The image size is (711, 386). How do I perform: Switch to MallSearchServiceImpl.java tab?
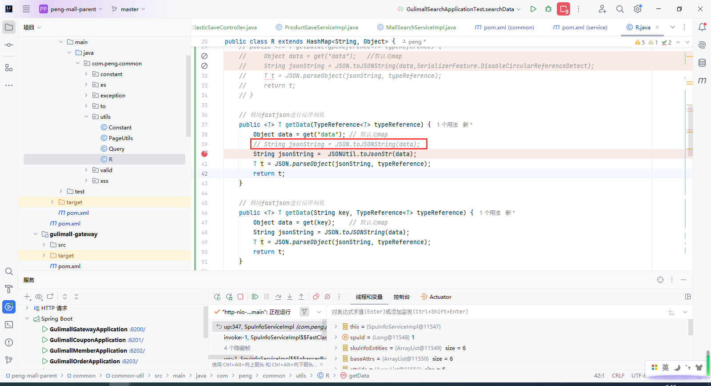pyautogui.click(x=416, y=27)
